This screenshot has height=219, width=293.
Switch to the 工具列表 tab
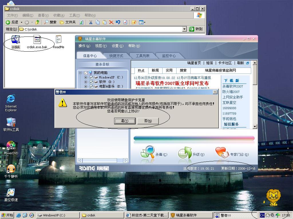click(x=142, y=56)
